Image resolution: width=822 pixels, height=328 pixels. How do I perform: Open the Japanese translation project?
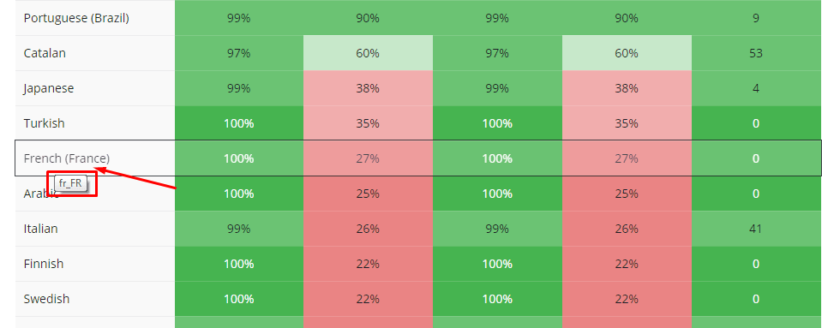[x=49, y=88]
